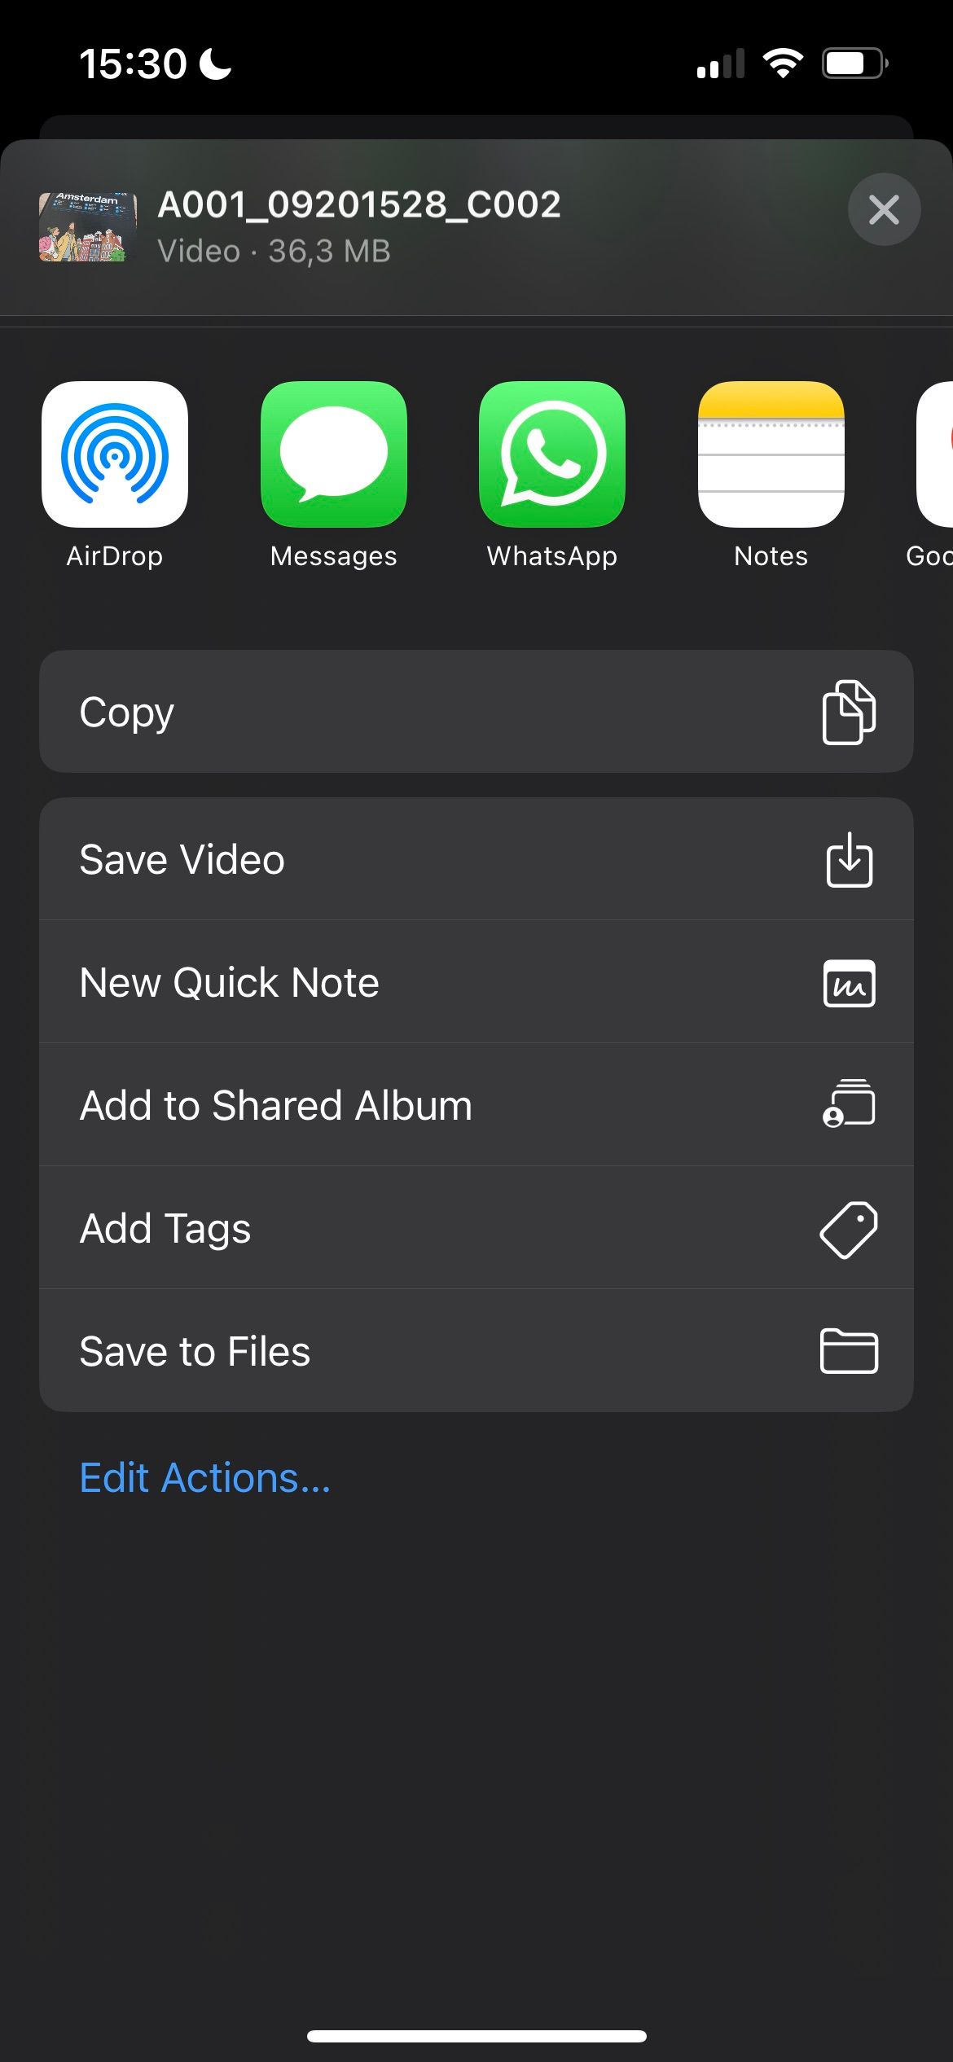Tap the Amsterdam video thumbnail
This screenshot has height=2062, width=953.
pyautogui.click(x=88, y=226)
